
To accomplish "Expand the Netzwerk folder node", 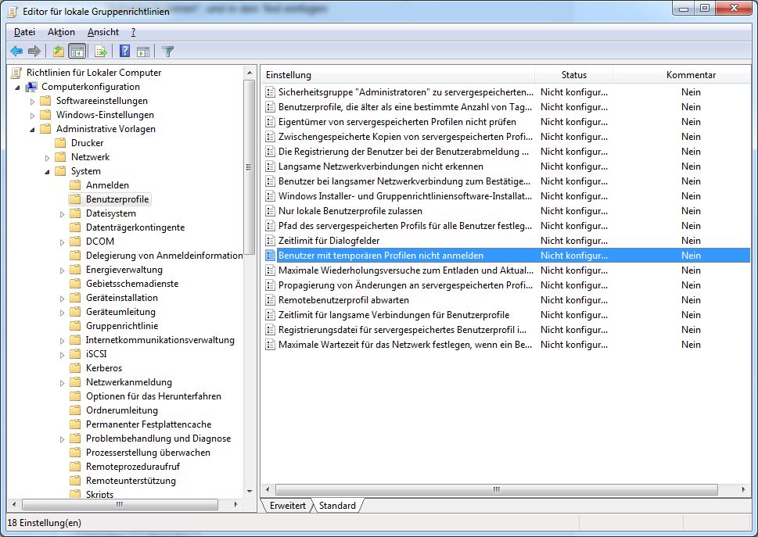I will (48, 157).
